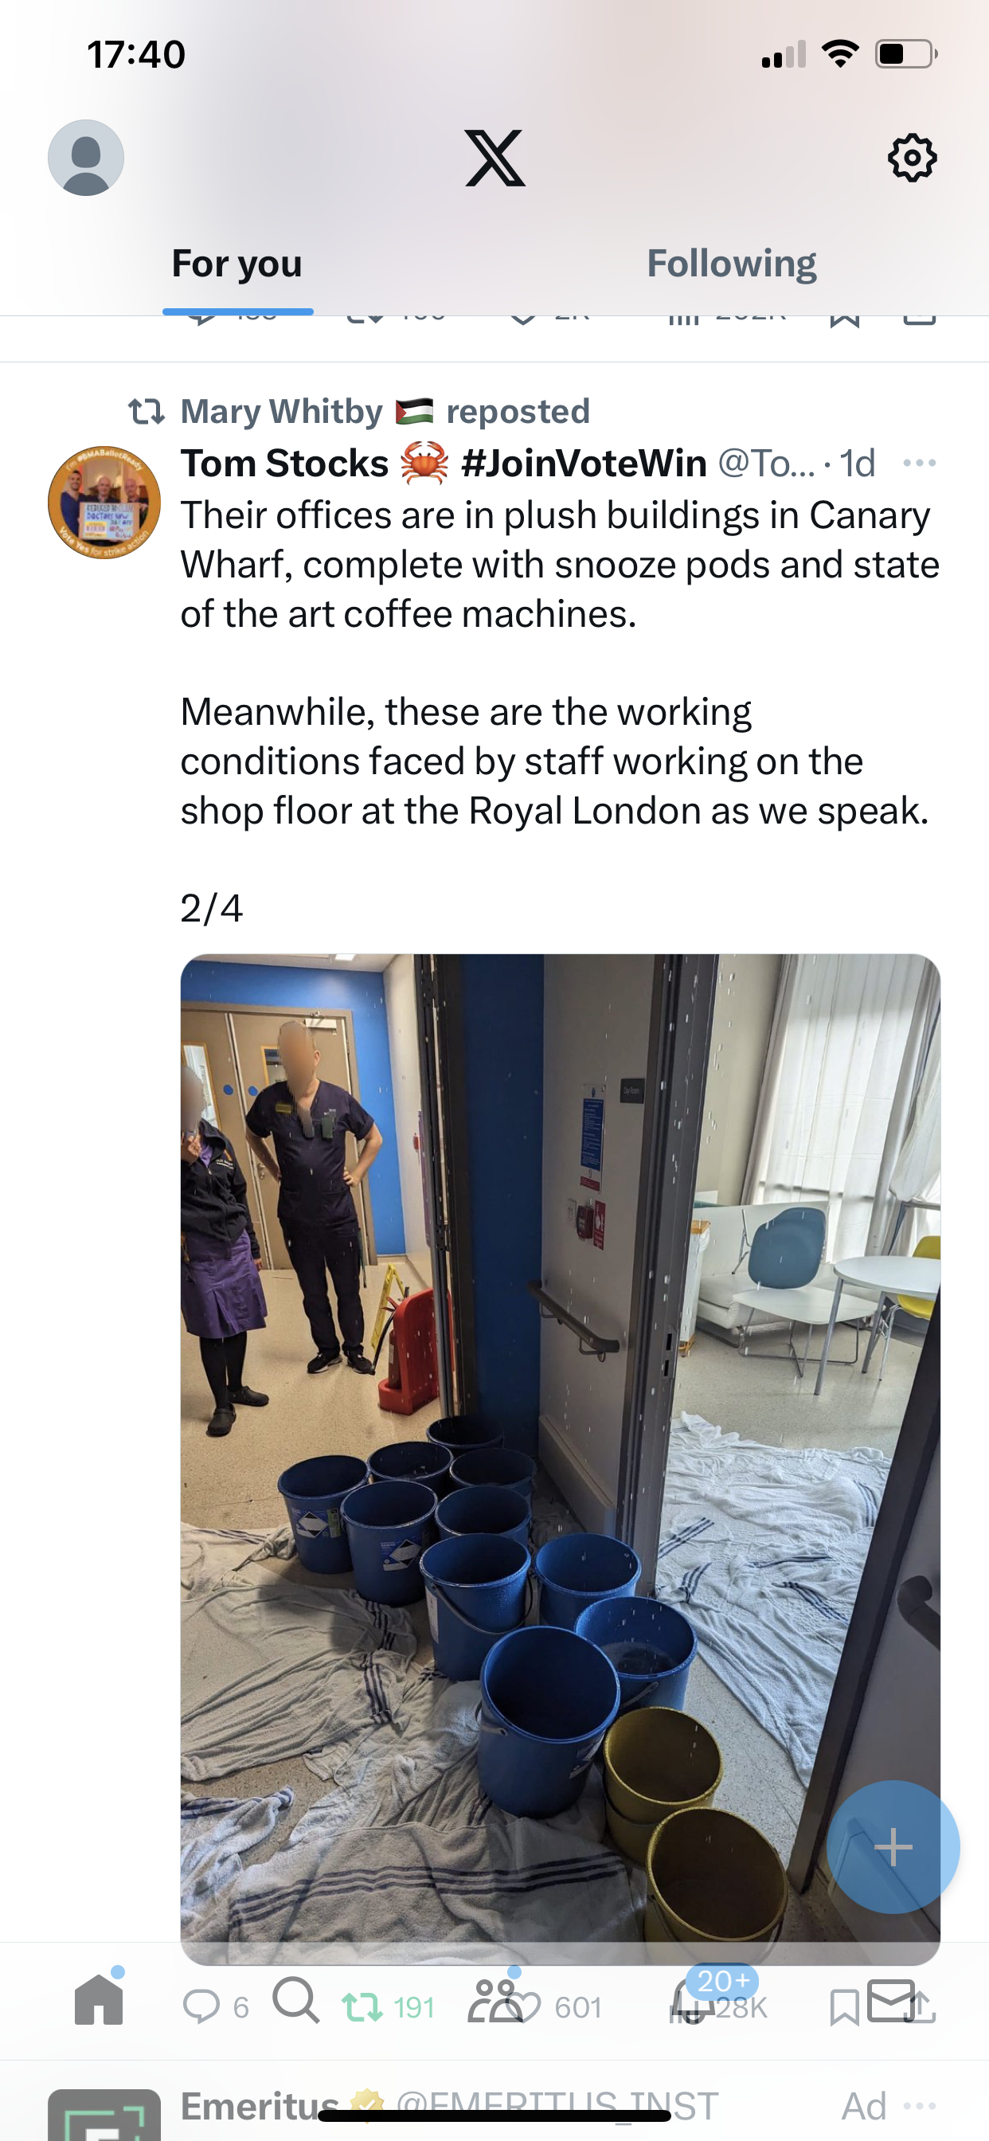Open Tom Stocks #JoinVoteWin display name

444,463
